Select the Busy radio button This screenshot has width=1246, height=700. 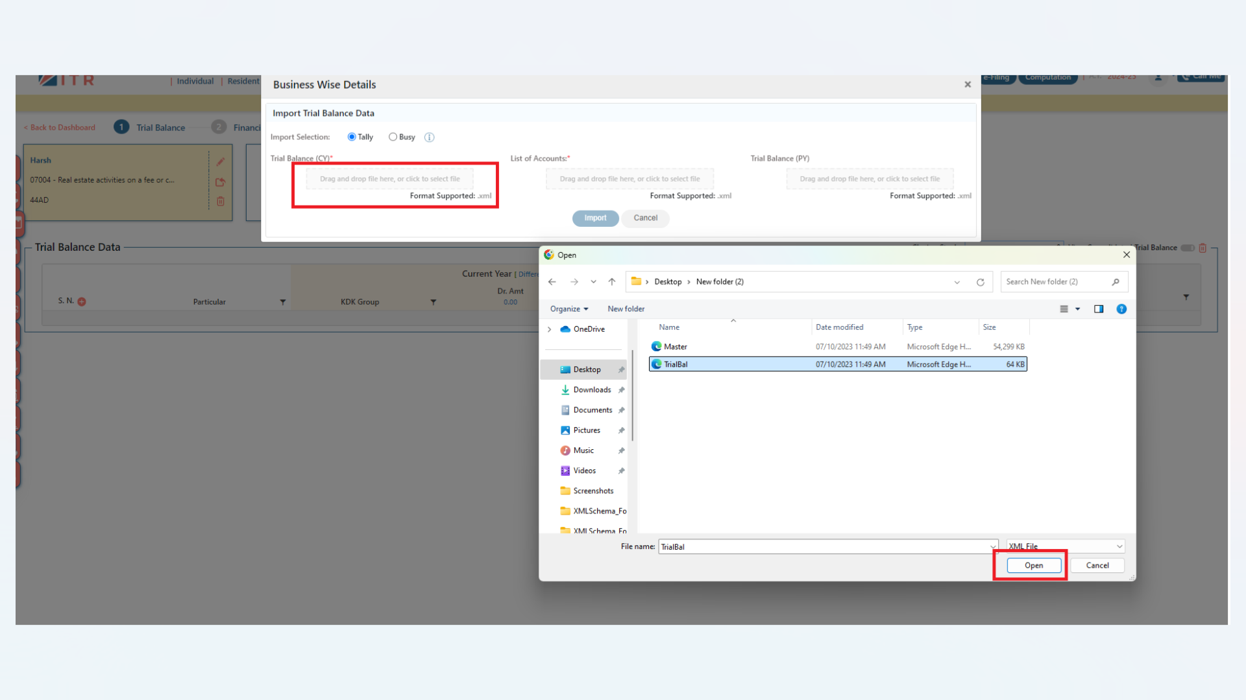coord(393,137)
